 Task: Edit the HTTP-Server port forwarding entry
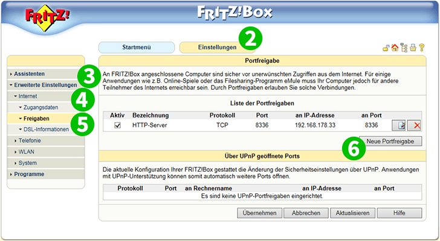point(399,125)
